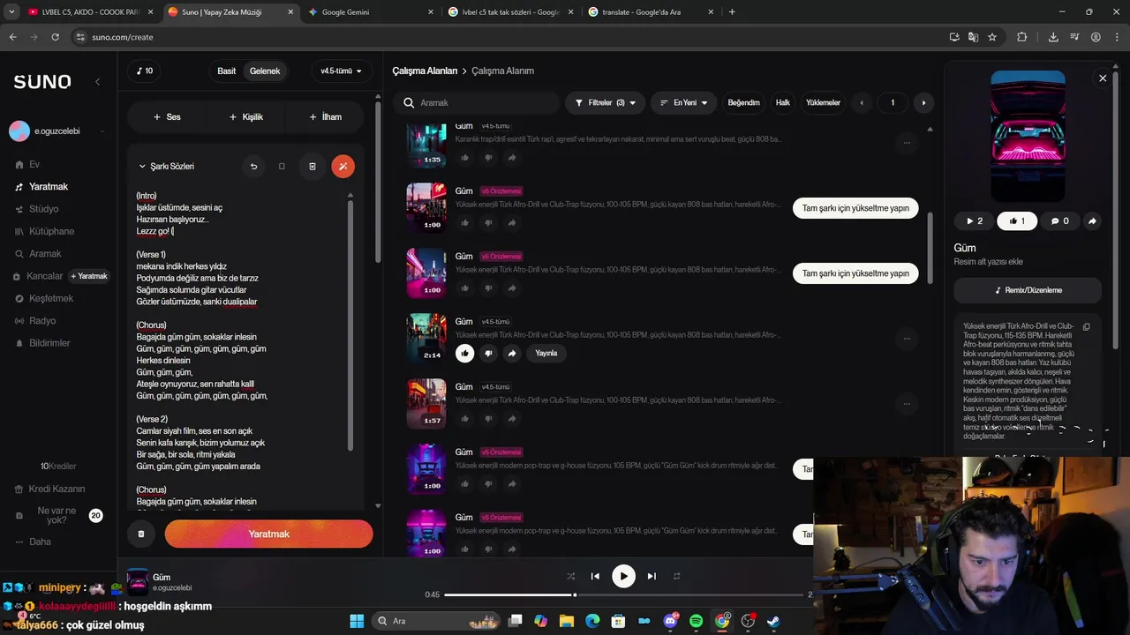Open the v4.5-tümü model dropdown
Viewport: 1130px width, 635px height.
(341, 71)
